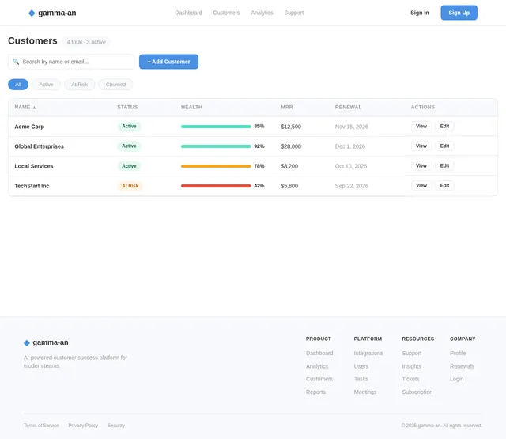
Task: Open the Terms of Service link
Action: tap(41, 426)
